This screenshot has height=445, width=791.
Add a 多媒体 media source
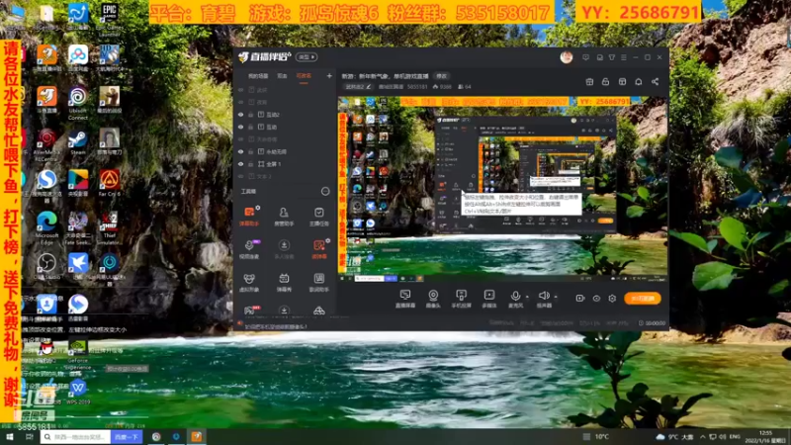(488, 299)
